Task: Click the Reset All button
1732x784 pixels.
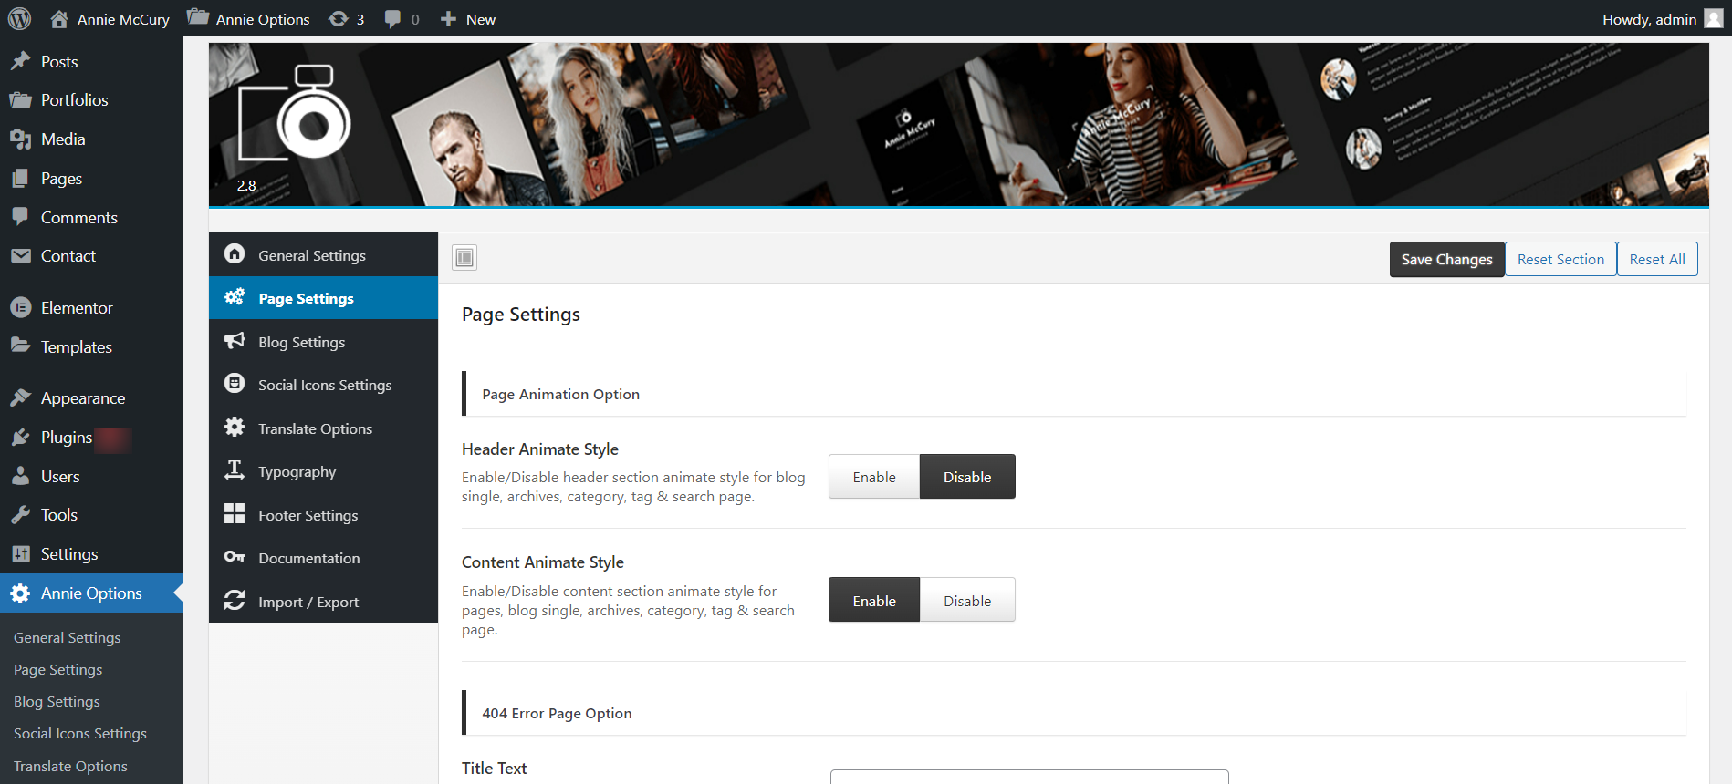Action: pyautogui.click(x=1657, y=260)
